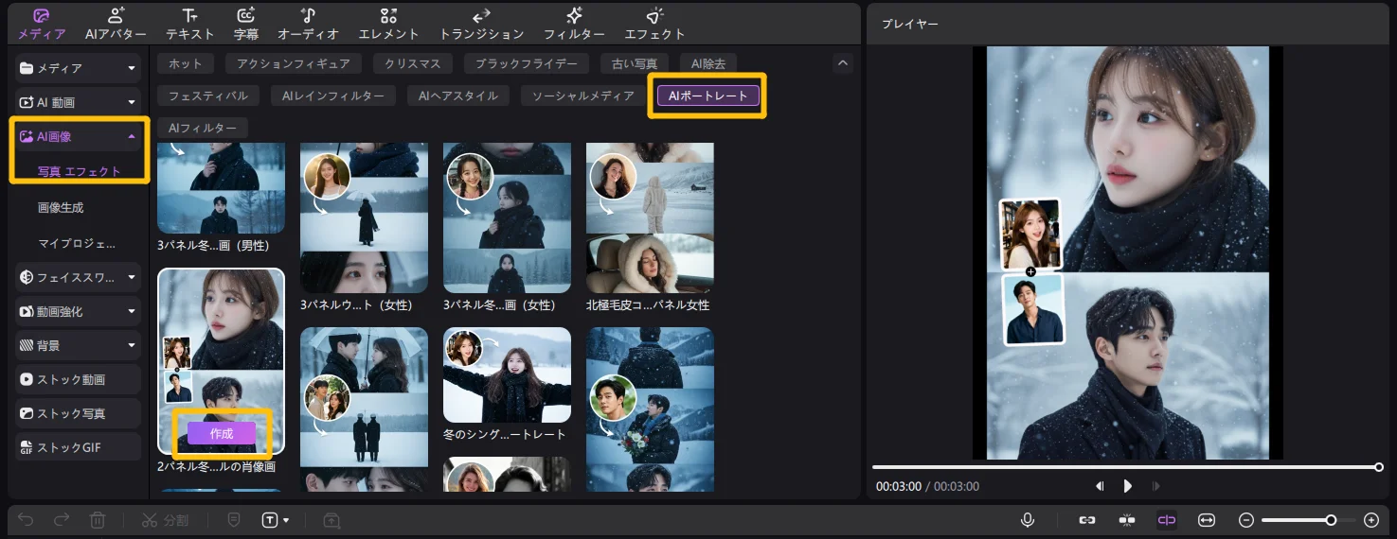Click the zoom in plus icon
This screenshot has height=539, width=1397.
click(1370, 520)
